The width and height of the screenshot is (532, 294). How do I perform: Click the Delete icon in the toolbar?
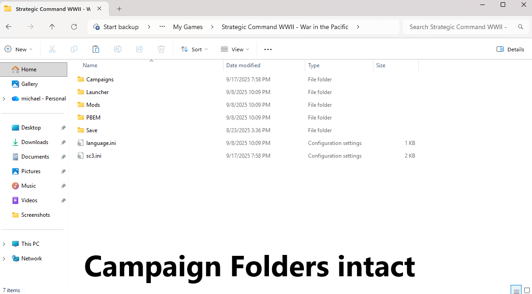coord(161,49)
